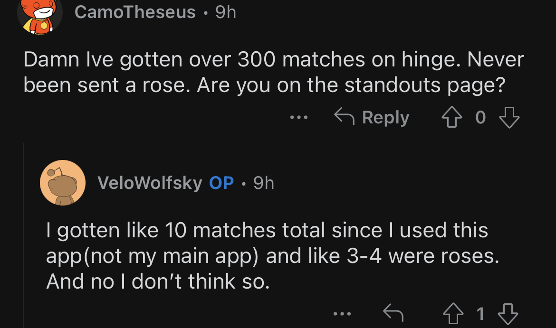View VeloWolfsky avatar profile
This screenshot has width=556, height=328.
pos(63,183)
